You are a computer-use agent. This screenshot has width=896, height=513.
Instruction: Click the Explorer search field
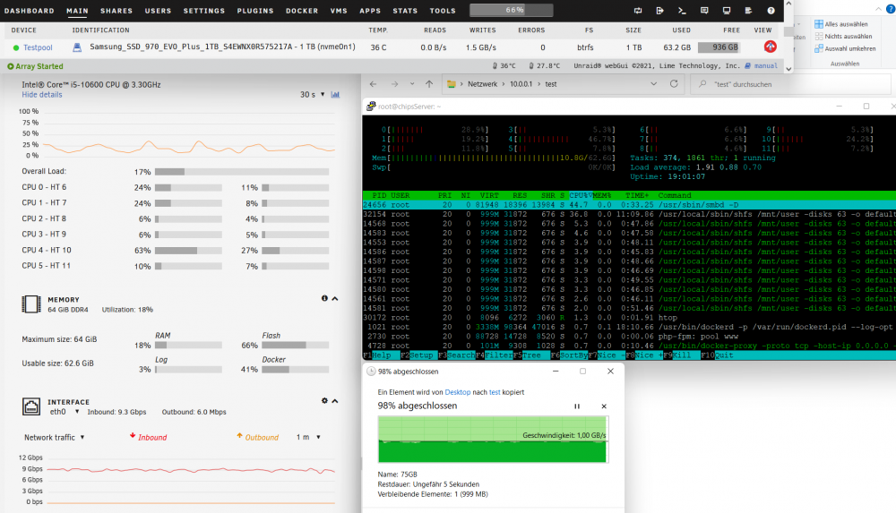791,84
